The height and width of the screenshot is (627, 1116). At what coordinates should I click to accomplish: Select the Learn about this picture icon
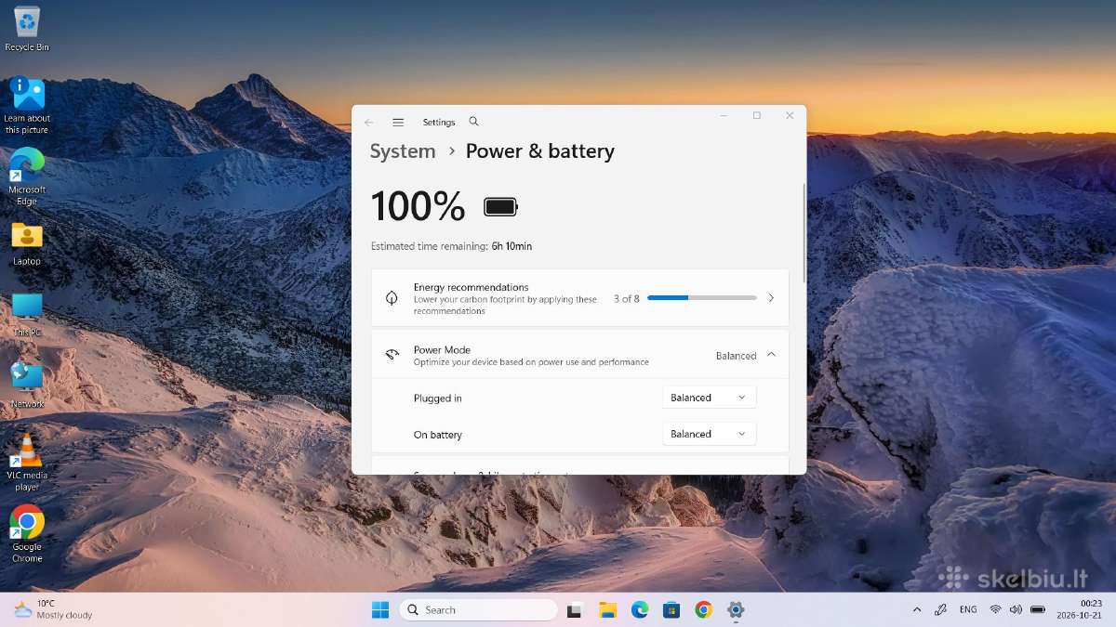[27, 105]
